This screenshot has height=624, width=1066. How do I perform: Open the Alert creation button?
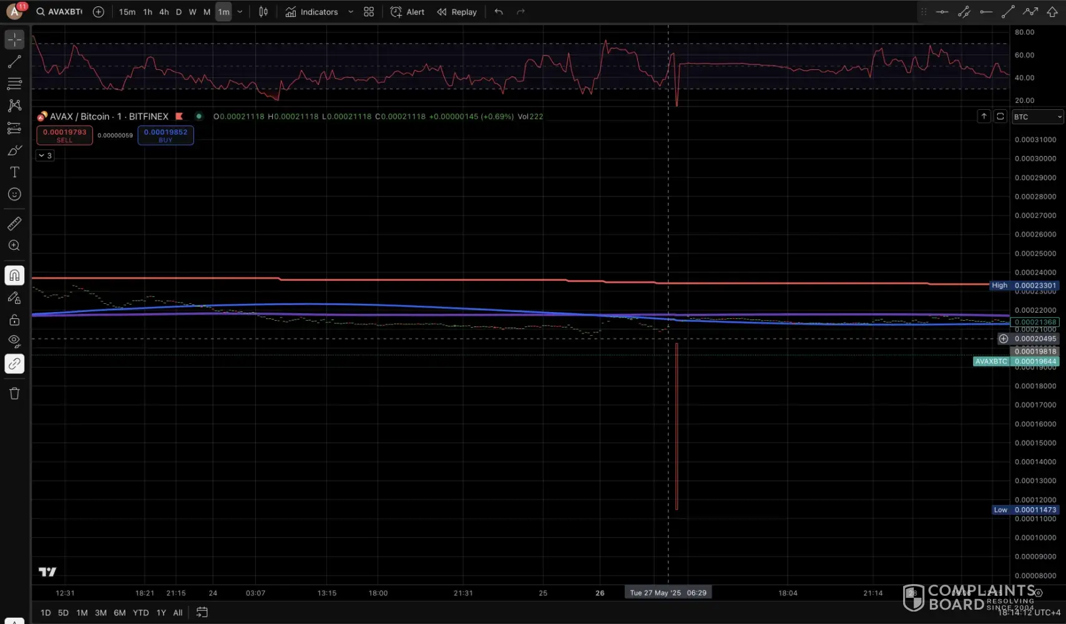408,12
